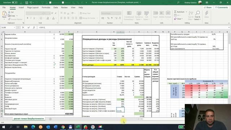
Task: Click Decrease Font Size icon
Action: click(56, 13)
